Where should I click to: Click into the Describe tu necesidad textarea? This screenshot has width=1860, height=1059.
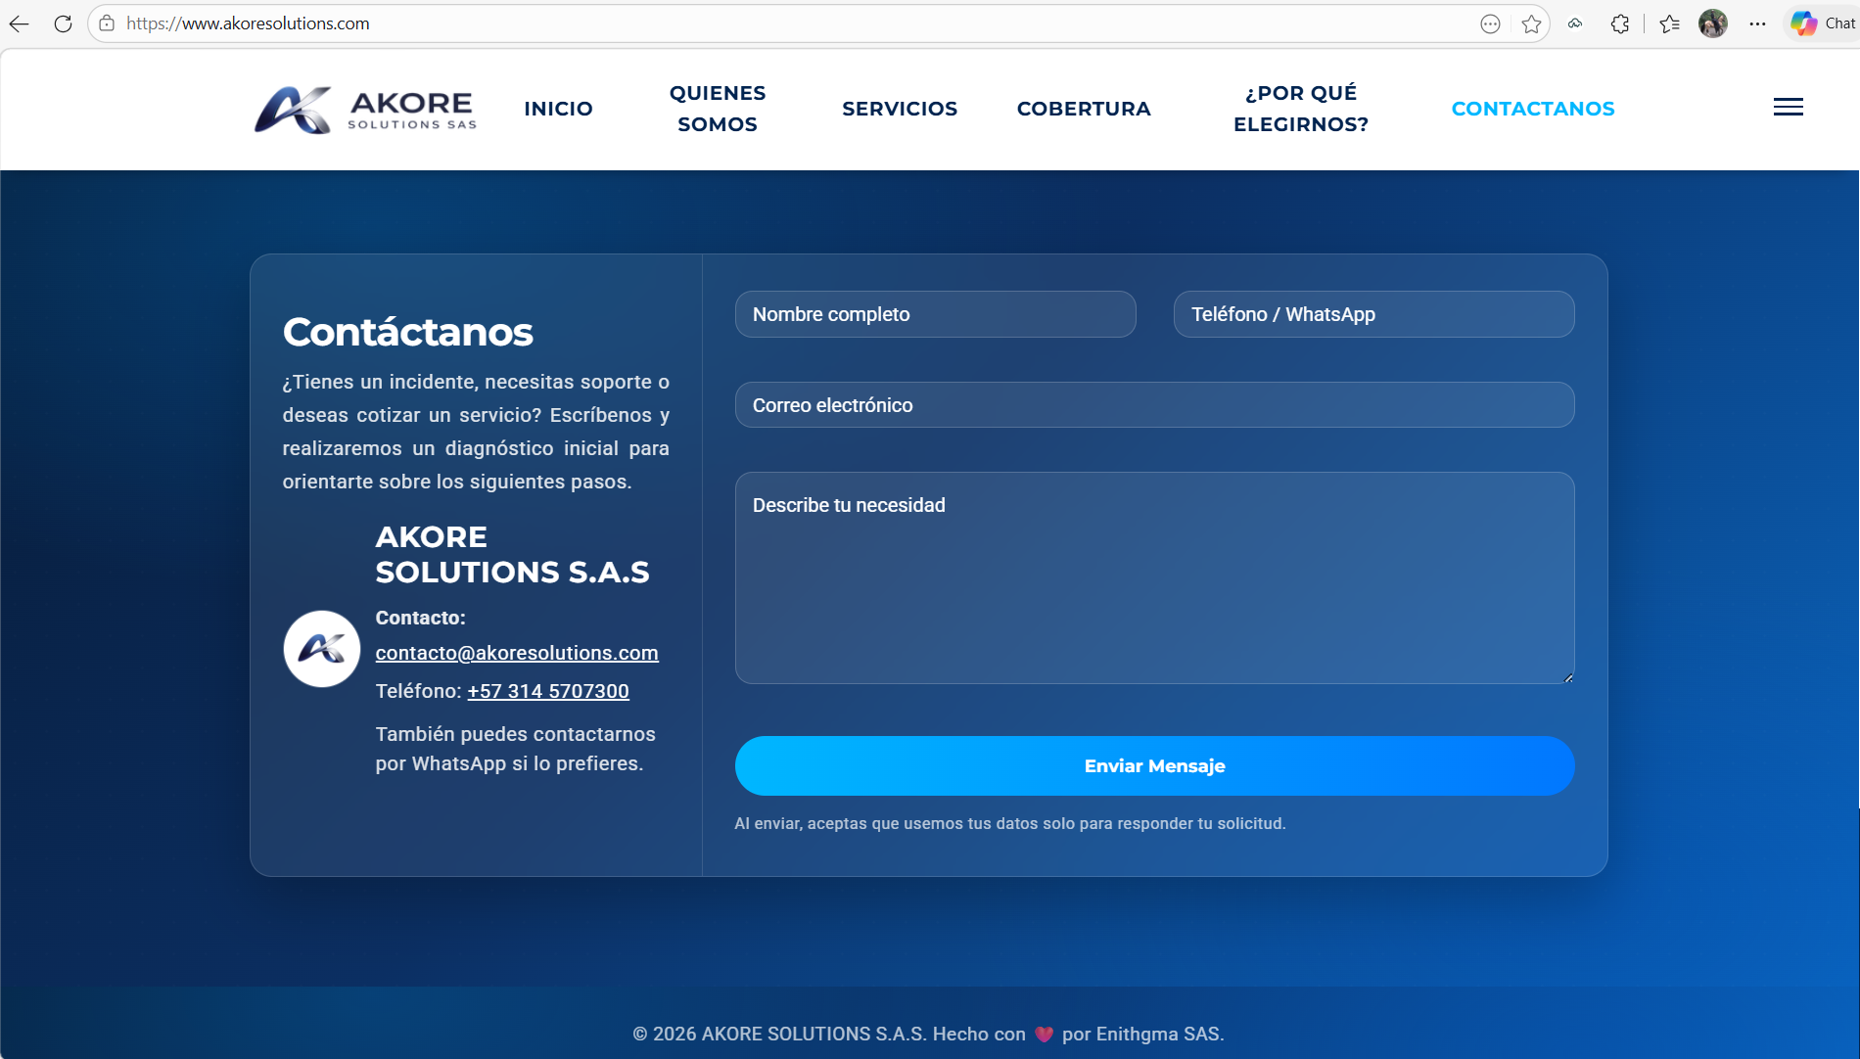1154,577
